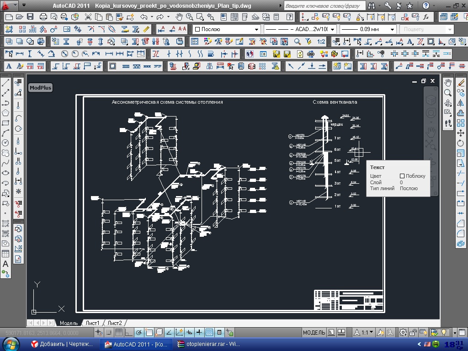Open otoplenierar.rar WinRAR taskbar item

click(208, 344)
